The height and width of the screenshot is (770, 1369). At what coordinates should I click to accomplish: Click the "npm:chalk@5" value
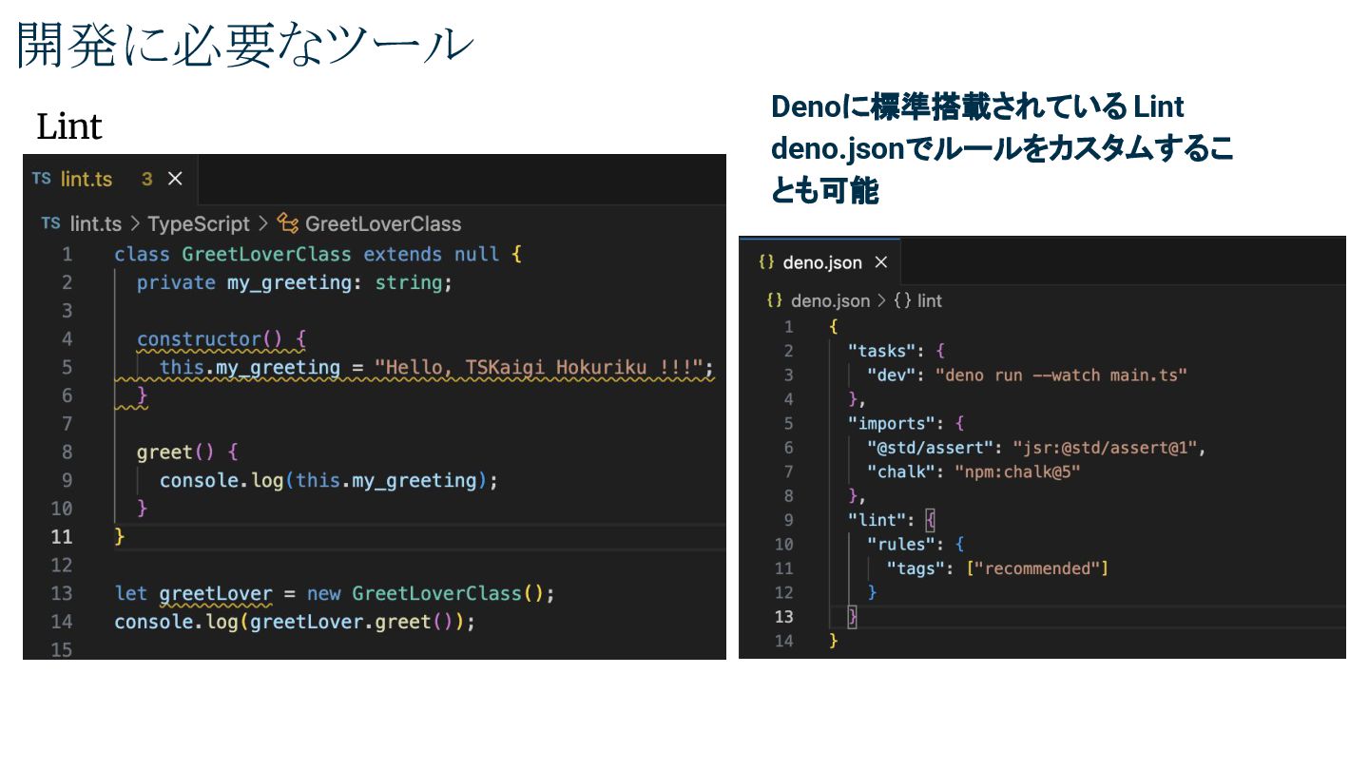pyautogui.click(x=1017, y=472)
